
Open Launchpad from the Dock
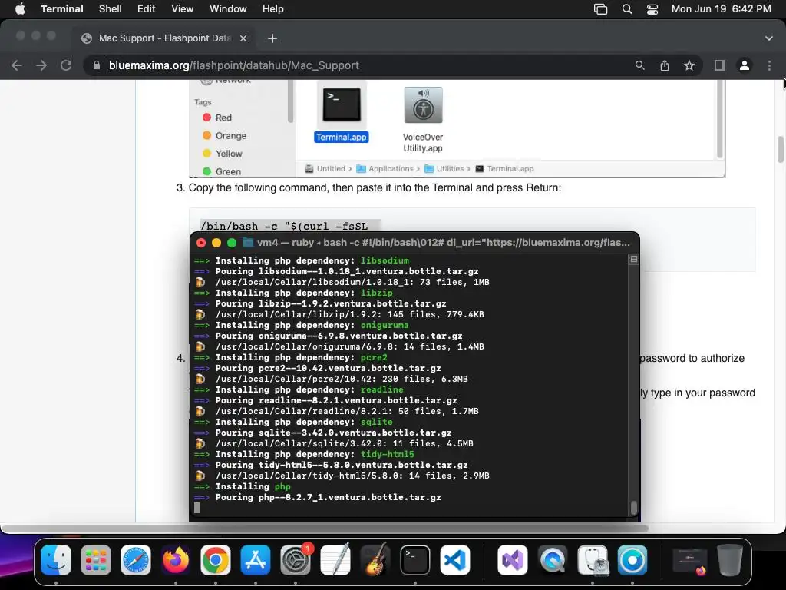[96, 560]
